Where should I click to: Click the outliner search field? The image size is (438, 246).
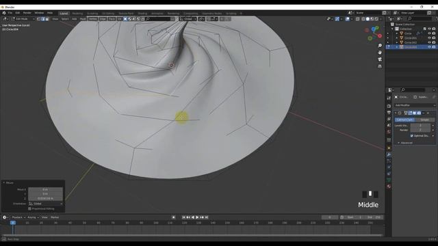[x=420, y=19]
